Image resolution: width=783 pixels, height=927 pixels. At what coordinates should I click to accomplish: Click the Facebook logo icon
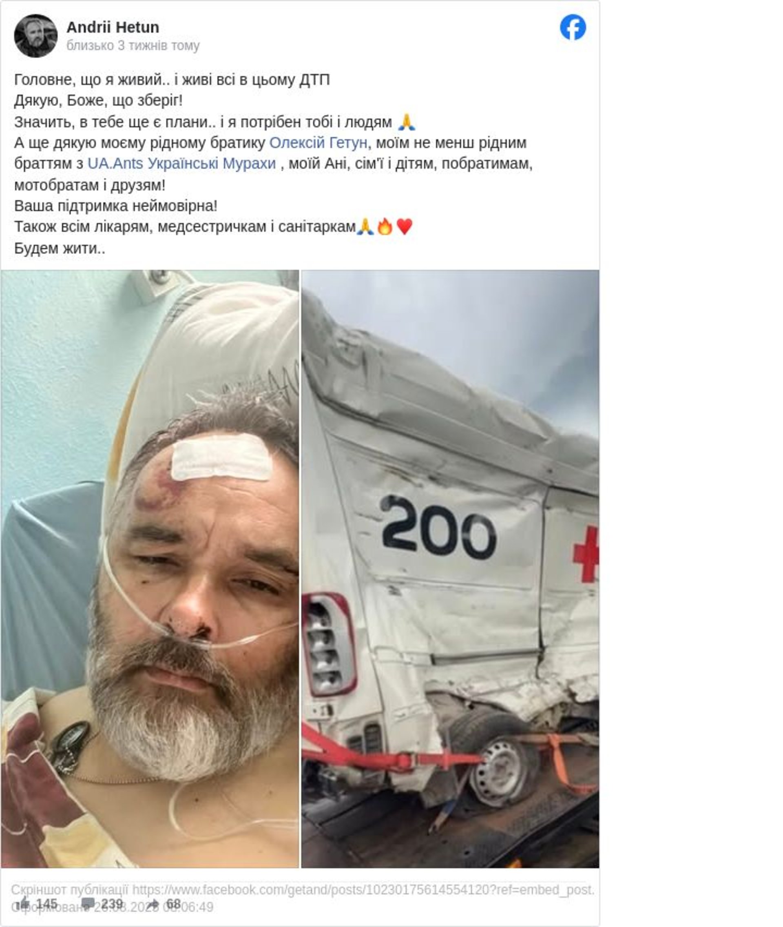tap(573, 27)
